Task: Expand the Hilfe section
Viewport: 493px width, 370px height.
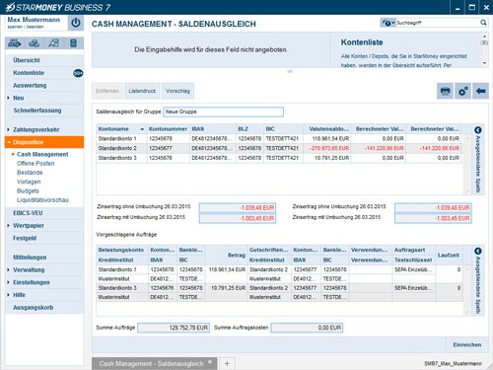Action: click(19, 295)
